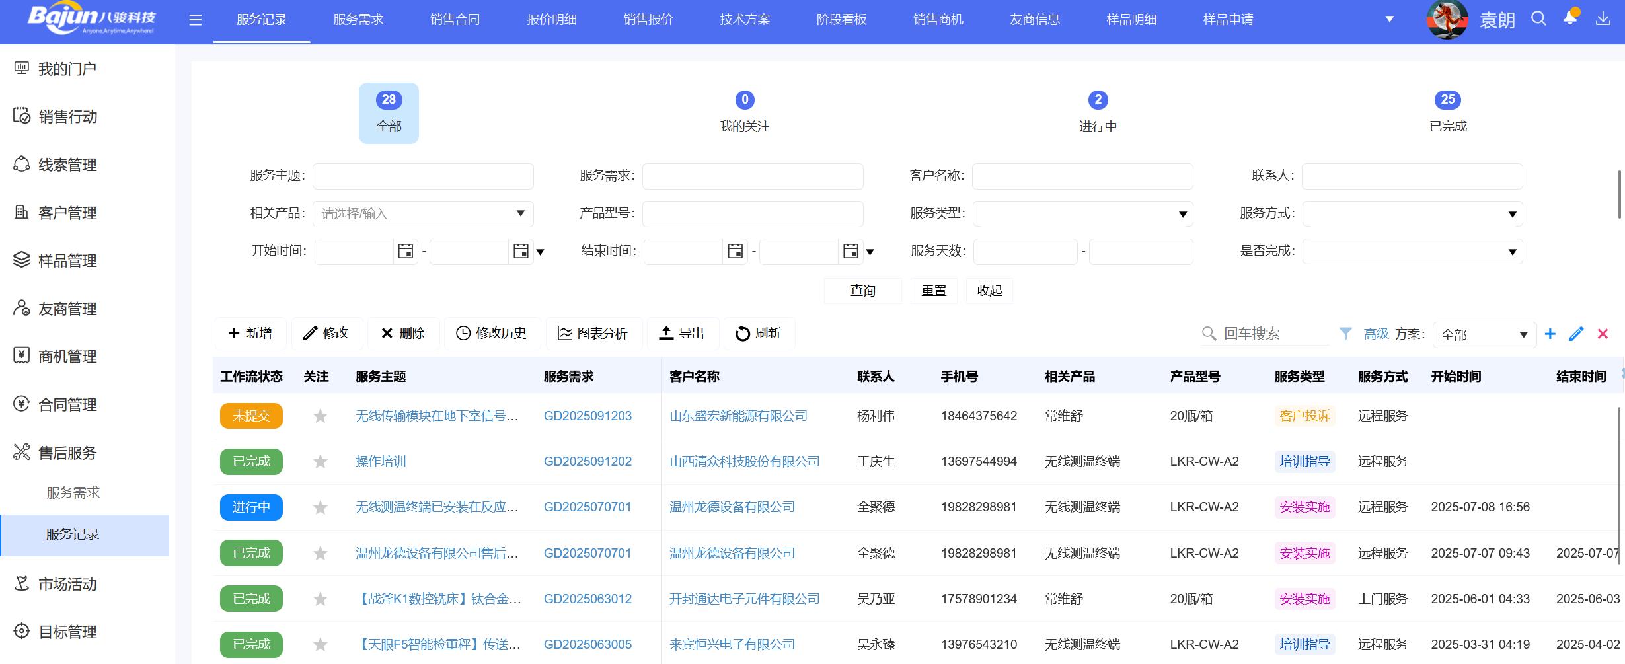The image size is (1625, 664).
Task: Click the blue pencil edit scheme icon
Action: pos(1576,334)
